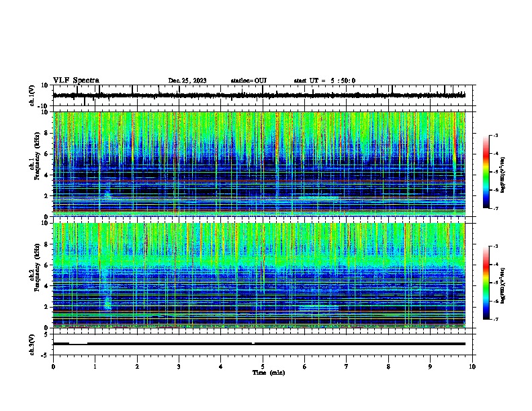Click the "-3" label atop ch.1 colorbar

(496, 135)
